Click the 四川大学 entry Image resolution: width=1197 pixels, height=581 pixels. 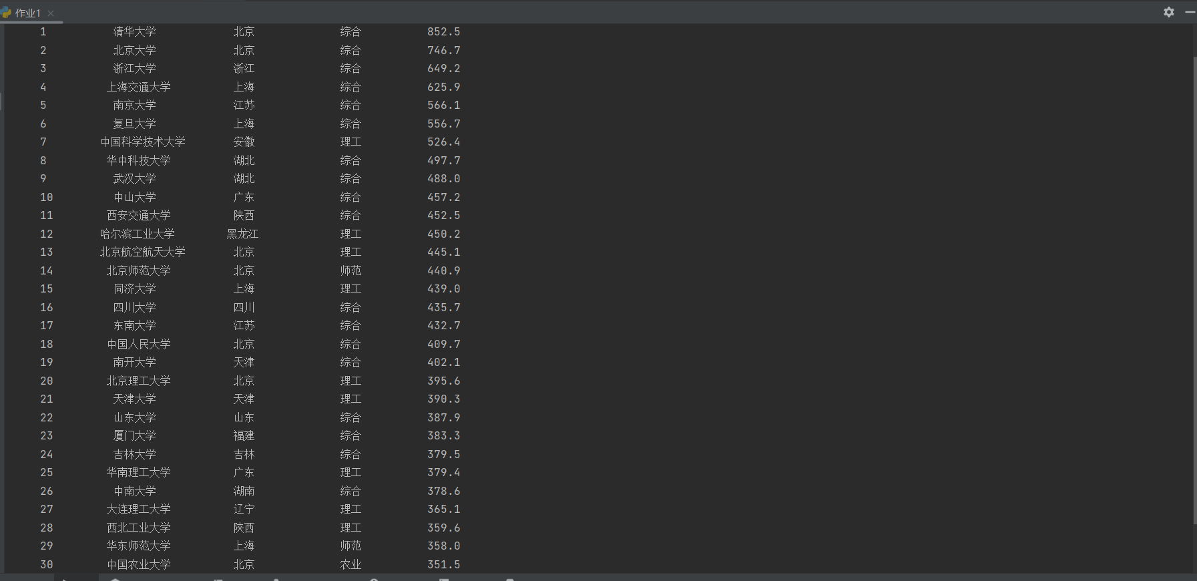[x=134, y=307]
